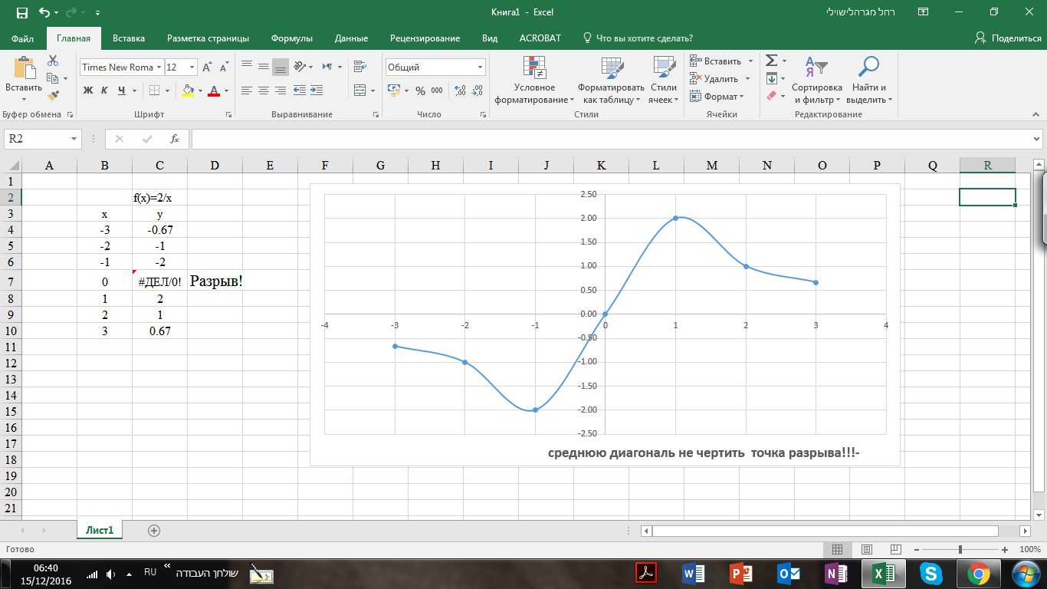Click the Increase Font Size icon

click(x=207, y=67)
